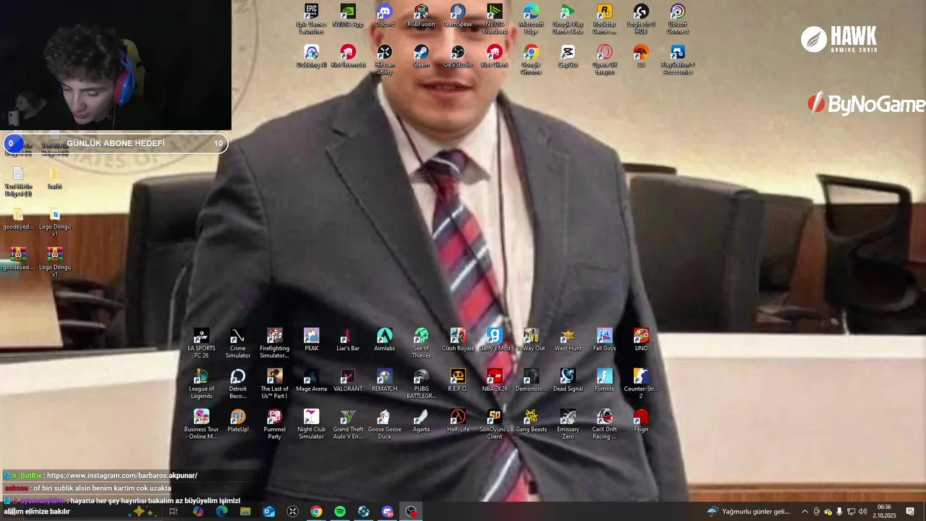Select the Dubbing AI desktop icon
Image resolution: width=926 pixels, height=521 pixels.
click(x=311, y=56)
